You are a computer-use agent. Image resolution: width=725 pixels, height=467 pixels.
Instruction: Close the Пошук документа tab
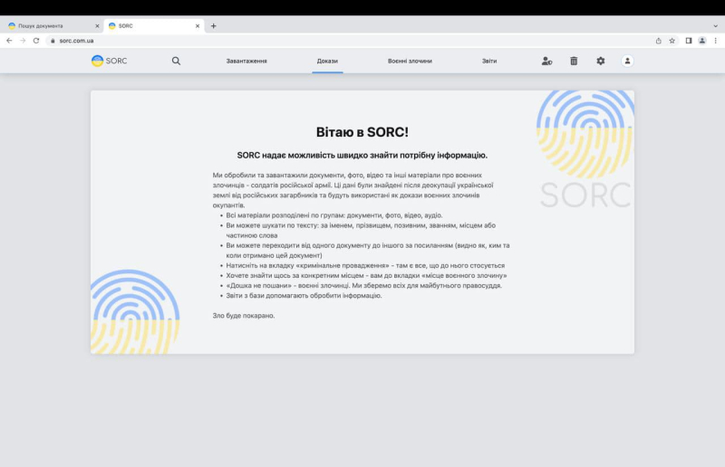(97, 26)
